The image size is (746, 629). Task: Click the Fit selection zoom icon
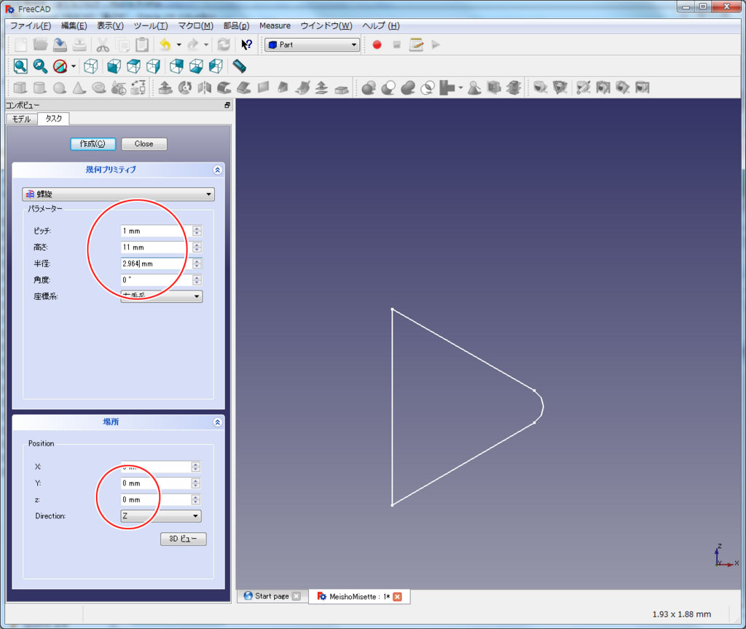pyautogui.click(x=41, y=66)
